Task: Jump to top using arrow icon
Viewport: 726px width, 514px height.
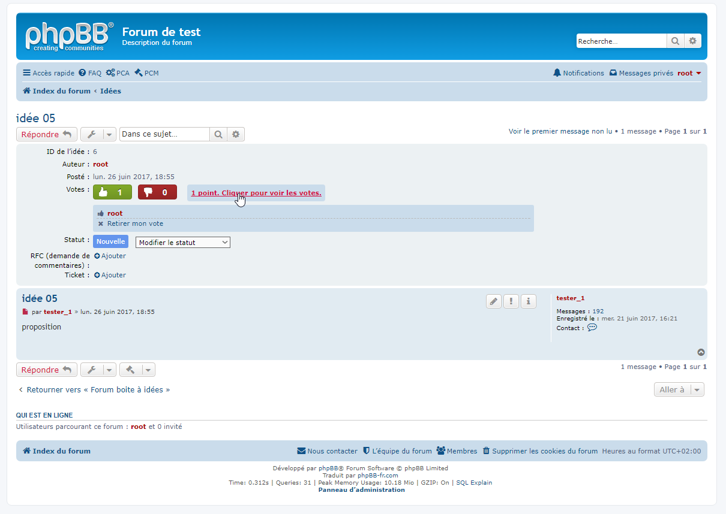Action: coord(701,353)
